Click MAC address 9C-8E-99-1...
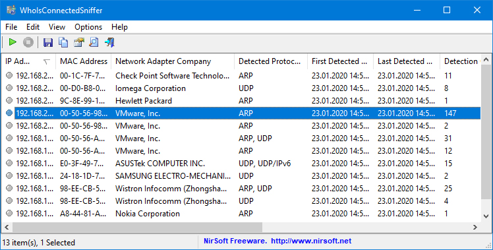Screen dimensions: 493x250 tap(83, 101)
